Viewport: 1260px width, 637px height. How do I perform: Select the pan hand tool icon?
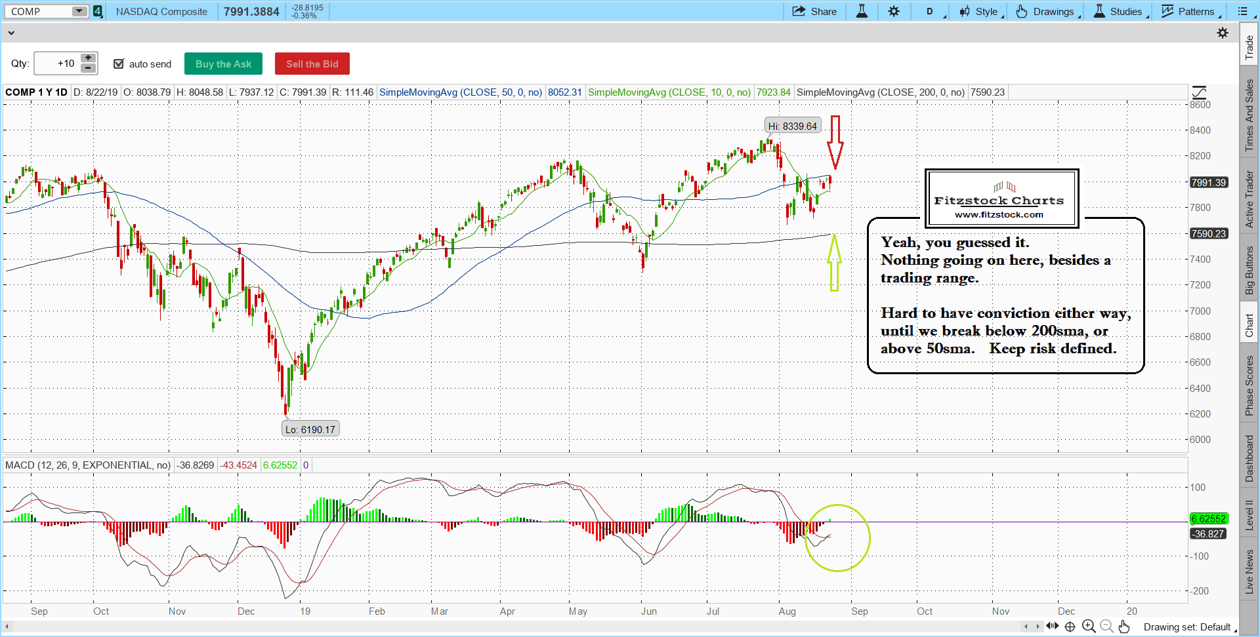point(1124,627)
